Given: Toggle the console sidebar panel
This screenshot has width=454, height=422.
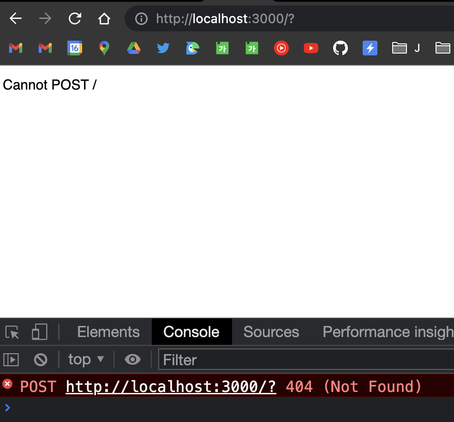Looking at the screenshot, I should tap(11, 360).
